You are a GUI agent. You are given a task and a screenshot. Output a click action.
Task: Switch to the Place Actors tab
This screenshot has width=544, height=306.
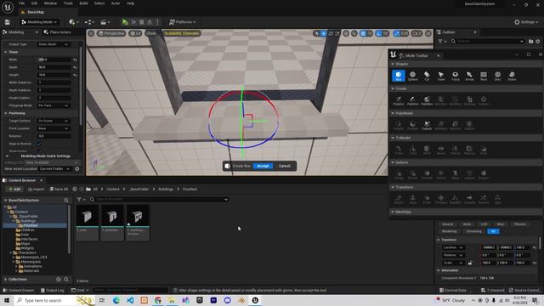[x=58, y=32]
